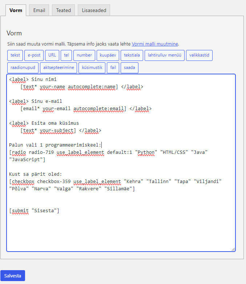Insert a lahtirulluv menüü tag
The height and width of the screenshot is (284, 246).
(165, 55)
